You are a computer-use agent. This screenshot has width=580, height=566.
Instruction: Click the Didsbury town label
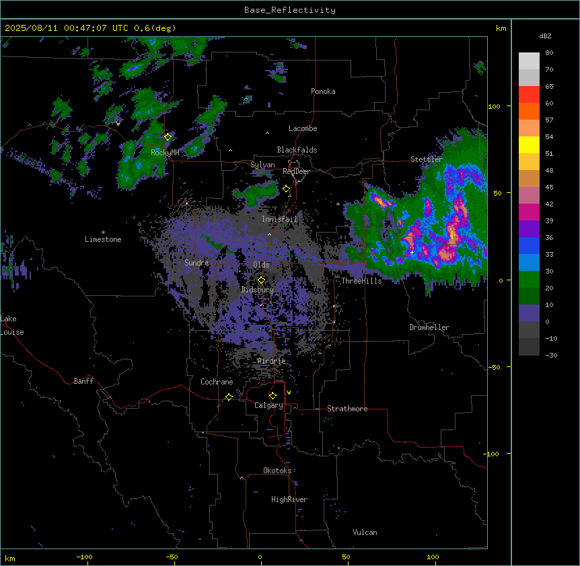[x=258, y=290]
